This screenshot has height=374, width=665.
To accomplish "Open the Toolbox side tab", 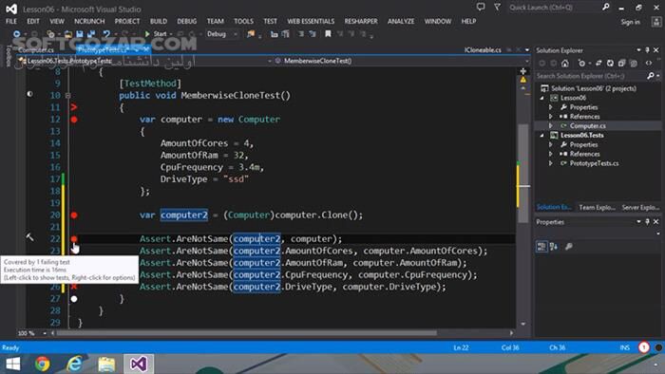I will pyautogui.click(x=9, y=56).
